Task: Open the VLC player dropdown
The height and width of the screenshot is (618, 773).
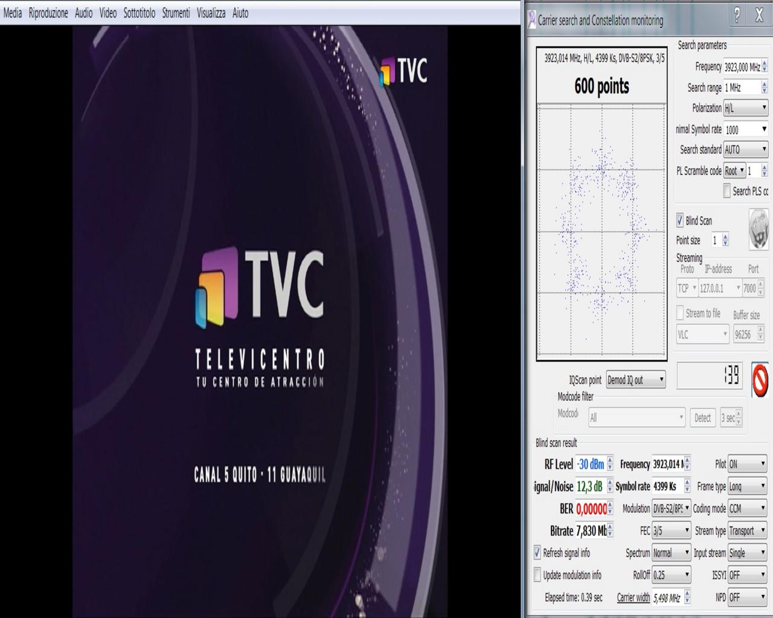Action: tap(703, 334)
